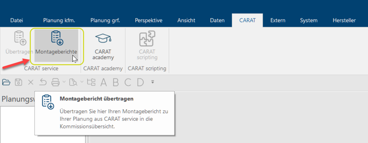This screenshot has width=368, height=143.
Task: Select variant C in toolbar
Action: click(x=128, y=82)
